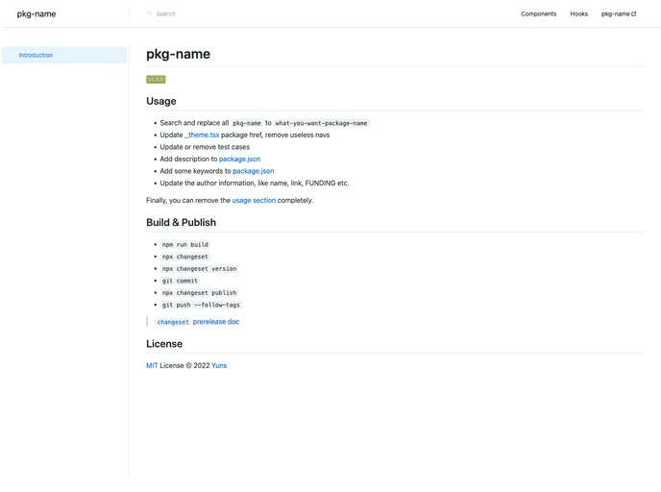Open package.json link in keywords line

tap(254, 171)
